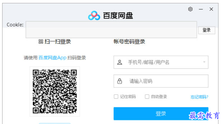222x124 pixels.
Task: Focus the 手机号/邮箱/用户名 input field
Action: [161, 62]
